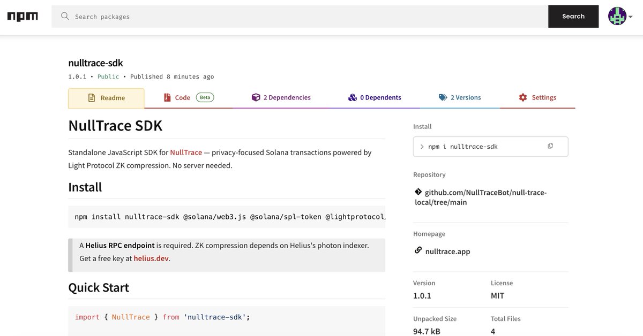Viewport: 643px width, 336px height.
Task: Click the nulltrace-sdk package title
Action: [95, 63]
